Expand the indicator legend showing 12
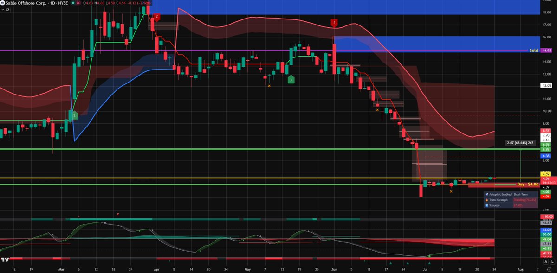This screenshot has height=273, width=557. pyautogui.click(x=6, y=11)
